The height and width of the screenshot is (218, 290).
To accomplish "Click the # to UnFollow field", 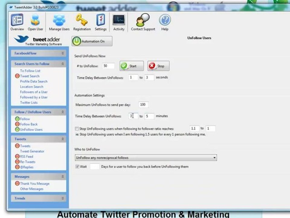I will tap(108, 66).
